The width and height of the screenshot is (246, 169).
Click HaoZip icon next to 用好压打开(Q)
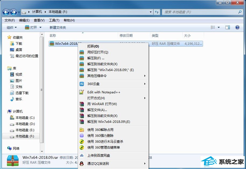click(82, 52)
